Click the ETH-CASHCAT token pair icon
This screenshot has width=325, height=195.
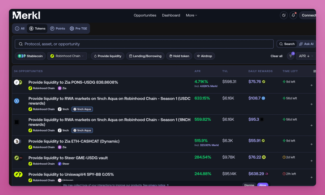18,141
